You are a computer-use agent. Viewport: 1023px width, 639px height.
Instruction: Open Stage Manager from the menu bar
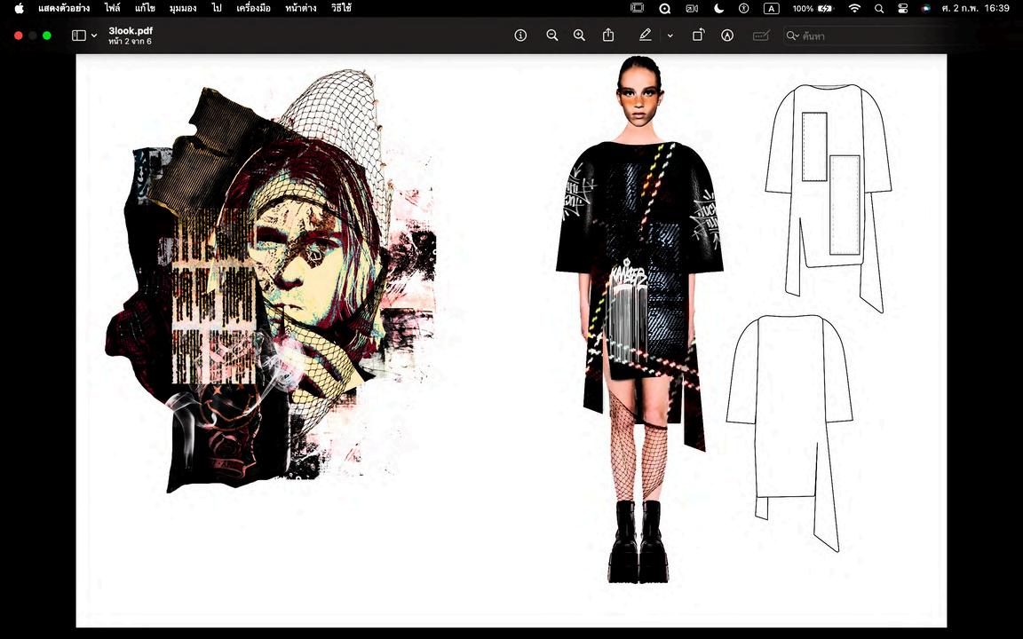(637, 9)
